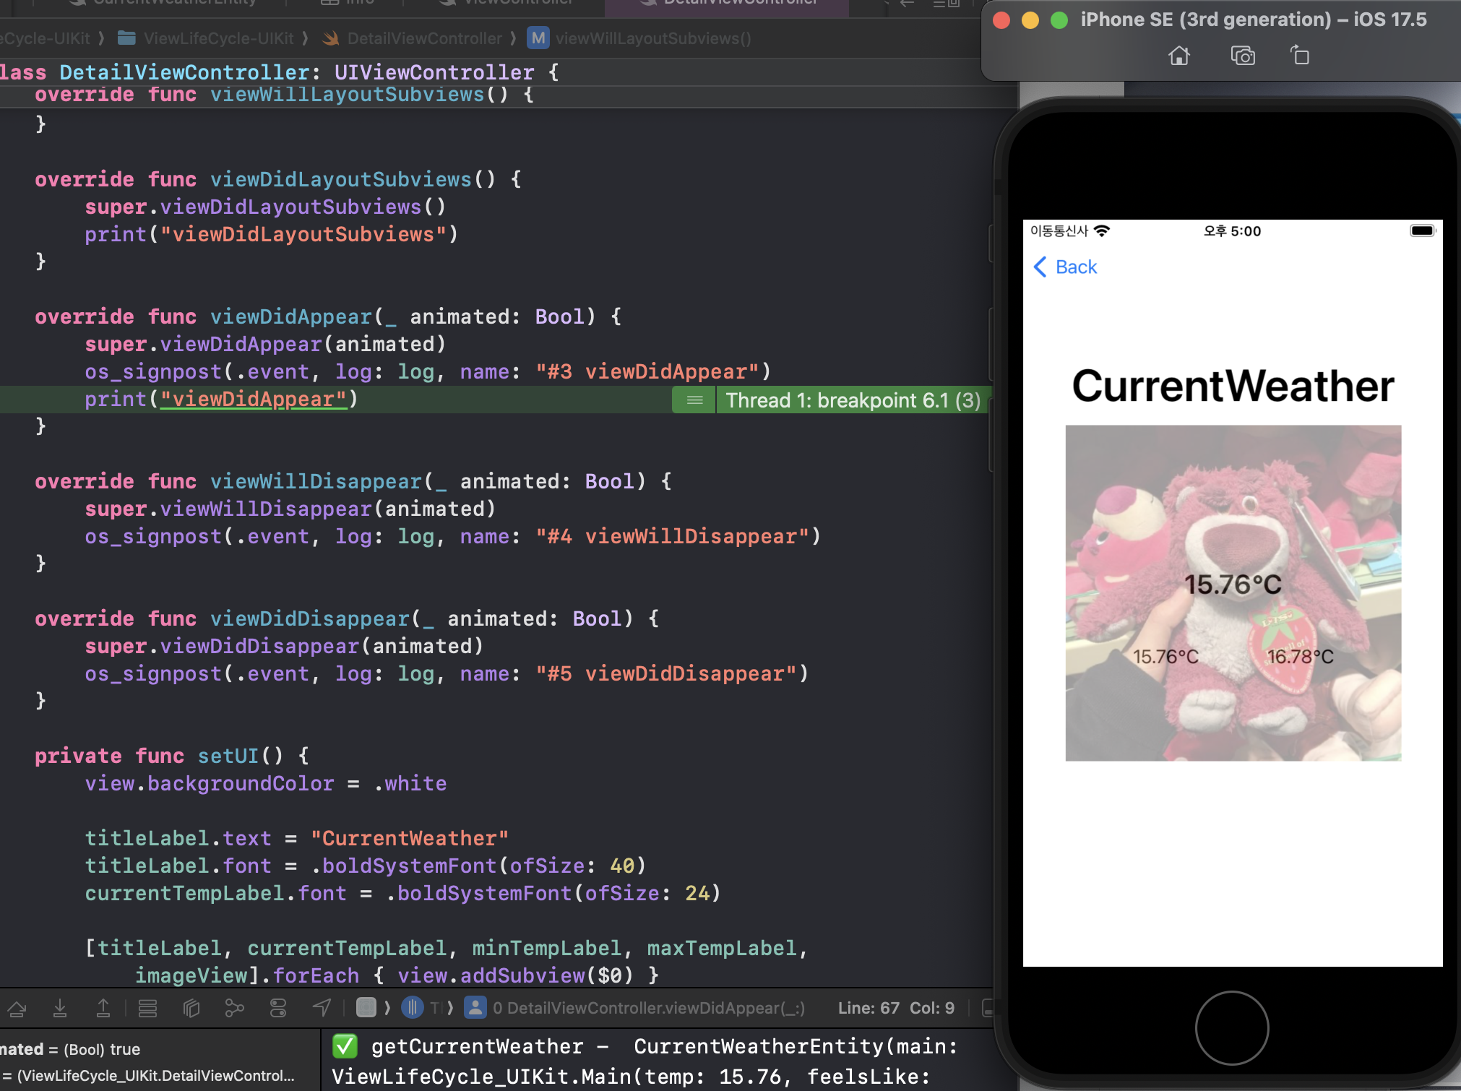Expand ViewLifeCycle-UIKit folder breadcrumb
Viewport: 1461px width, 1091px height.
coord(217,38)
